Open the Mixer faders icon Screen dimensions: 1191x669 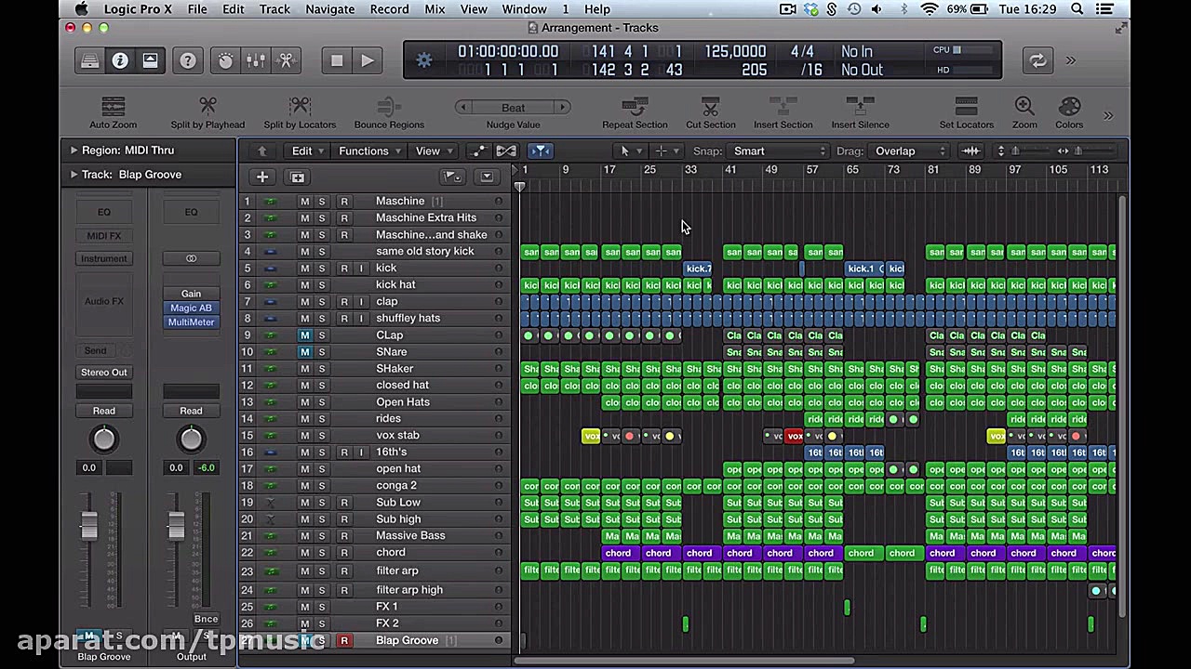256,61
